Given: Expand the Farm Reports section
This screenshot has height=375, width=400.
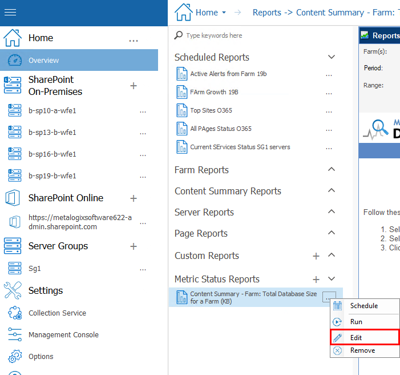Looking at the screenshot, I should 331,170.
